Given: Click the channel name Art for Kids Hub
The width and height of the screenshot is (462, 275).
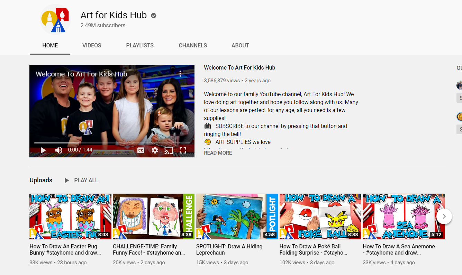Looking at the screenshot, I should point(114,15).
